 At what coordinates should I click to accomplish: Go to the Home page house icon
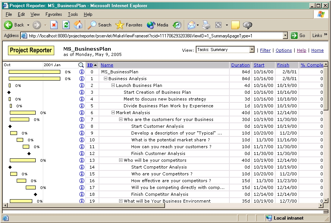point(78,25)
